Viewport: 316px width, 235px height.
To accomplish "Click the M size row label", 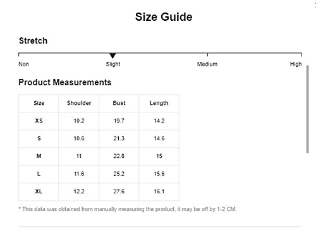I will (x=39, y=156).
